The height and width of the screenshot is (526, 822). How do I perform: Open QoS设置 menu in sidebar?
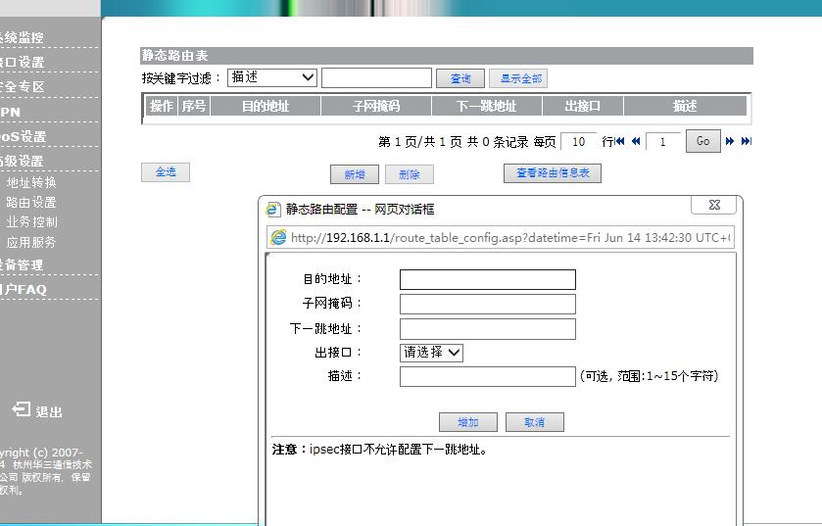click(24, 137)
